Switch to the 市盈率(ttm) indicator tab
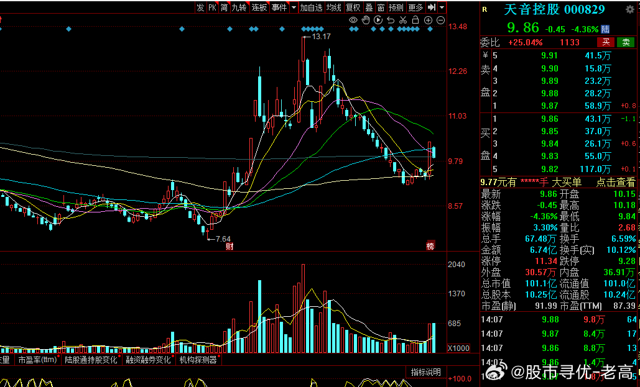640x387 pixels. coord(37,360)
